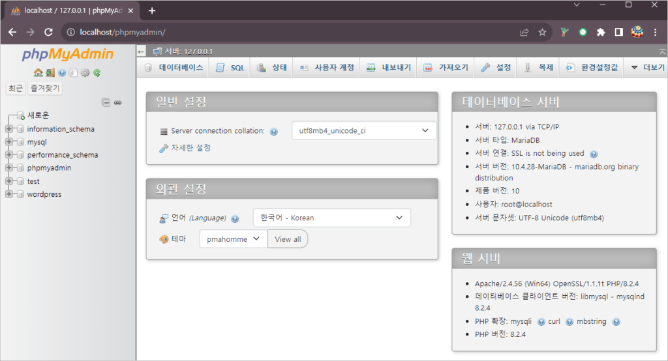Open the 가져오기 import tab
The height and width of the screenshot is (361, 668).
[446, 68]
